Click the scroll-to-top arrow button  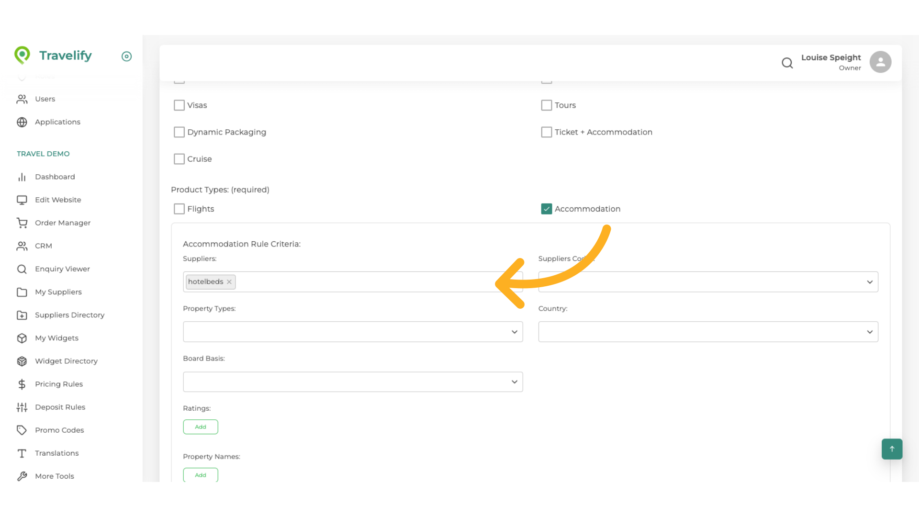click(x=891, y=449)
